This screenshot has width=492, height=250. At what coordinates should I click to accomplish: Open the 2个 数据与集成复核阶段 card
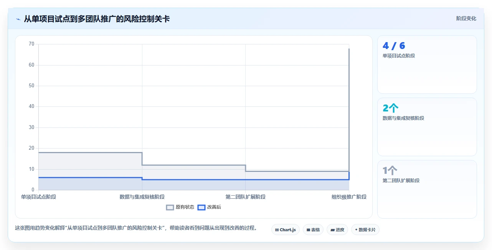click(427, 127)
